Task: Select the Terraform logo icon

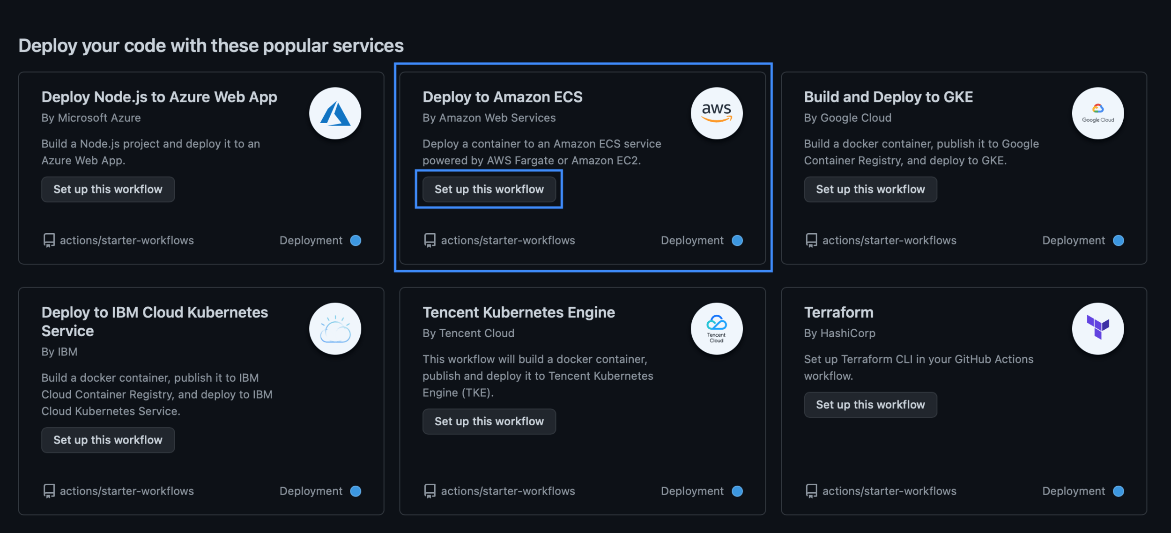Action: click(x=1097, y=328)
